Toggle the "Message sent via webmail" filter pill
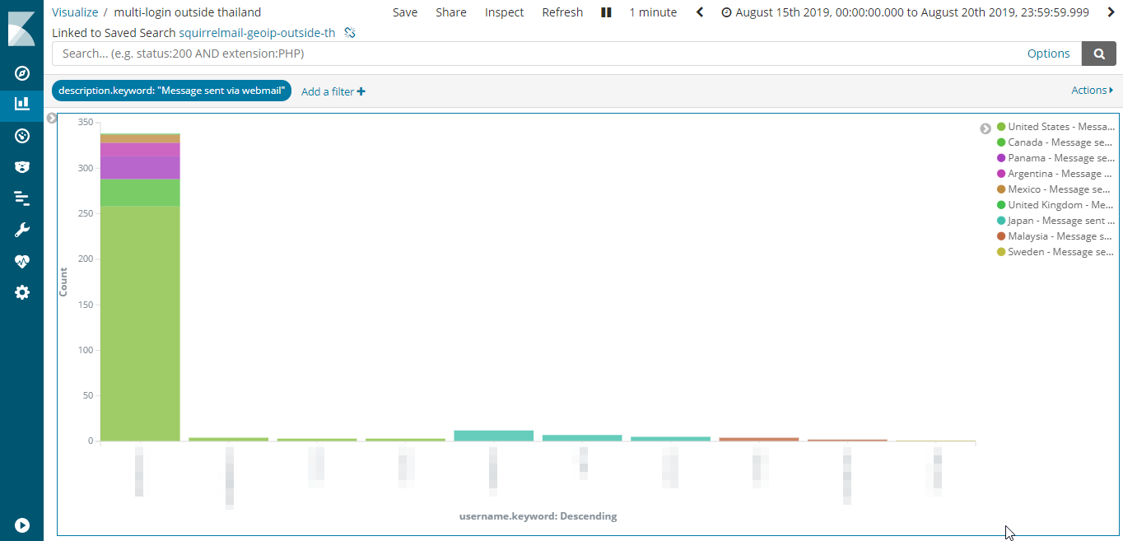 tap(171, 91)
